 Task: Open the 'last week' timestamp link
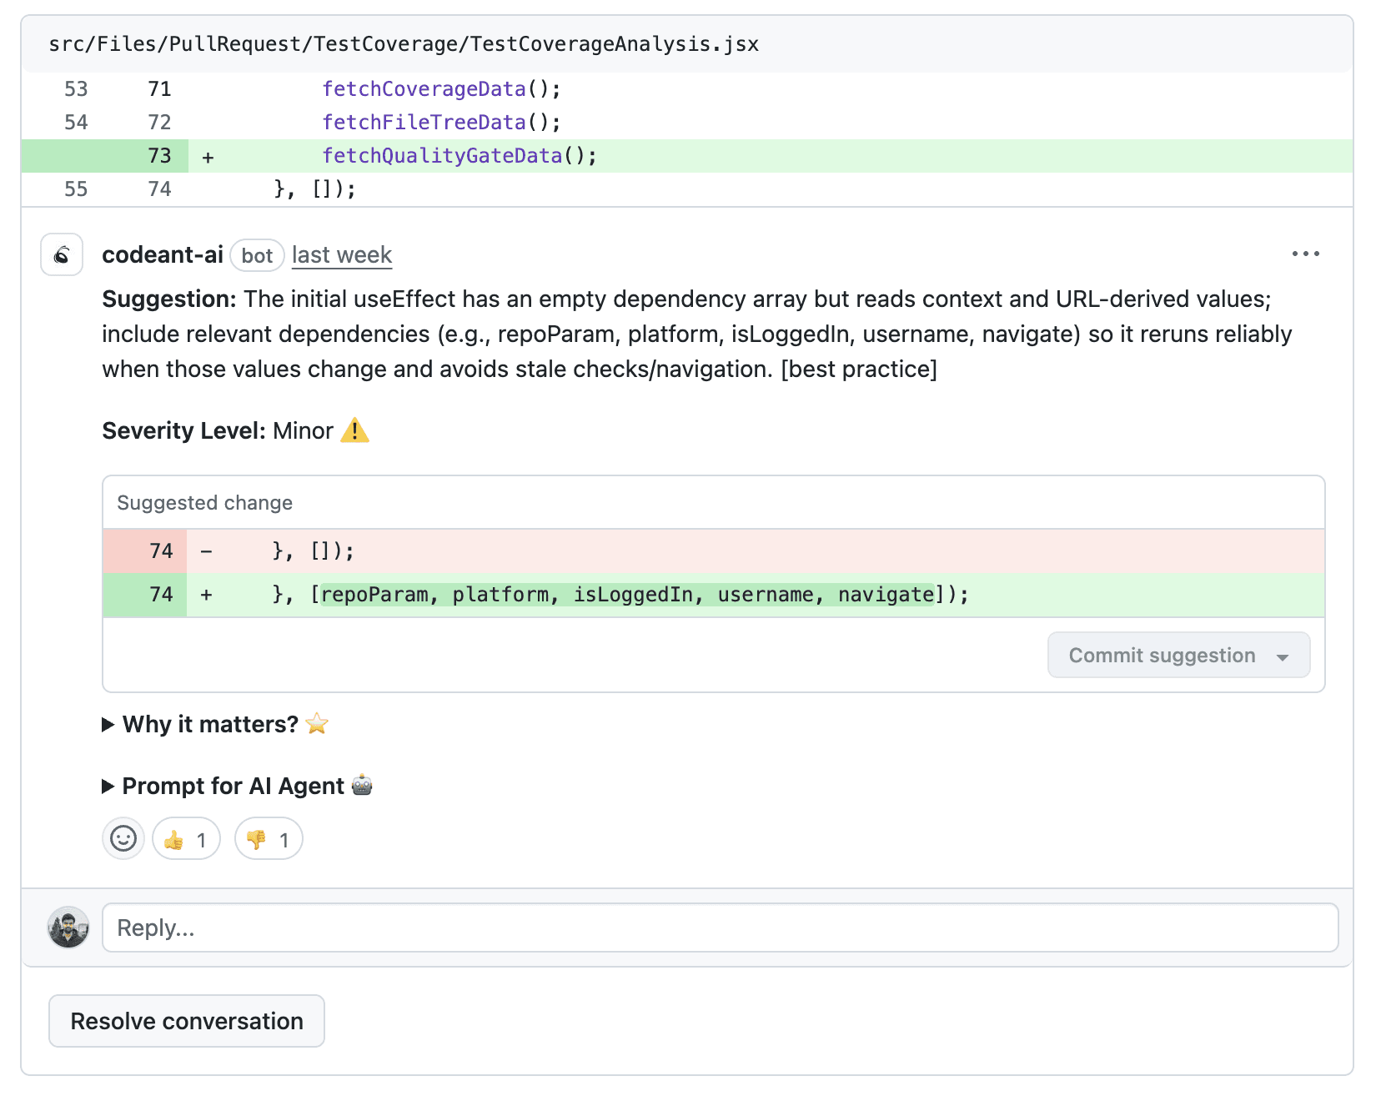coord(342,255)
